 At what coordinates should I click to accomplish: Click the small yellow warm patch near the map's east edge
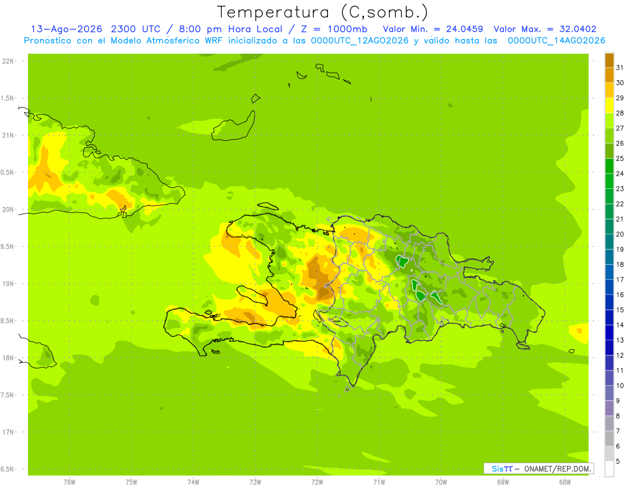click(x=579, y=332)
